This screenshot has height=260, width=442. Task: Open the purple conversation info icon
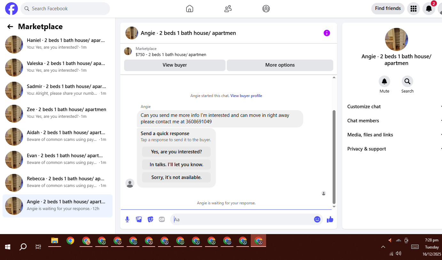click(x=327, y=33)
